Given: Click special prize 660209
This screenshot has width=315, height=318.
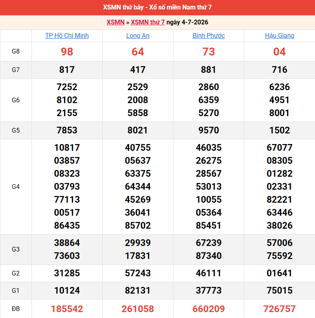Looking at the screenshot, I should 208,309.
